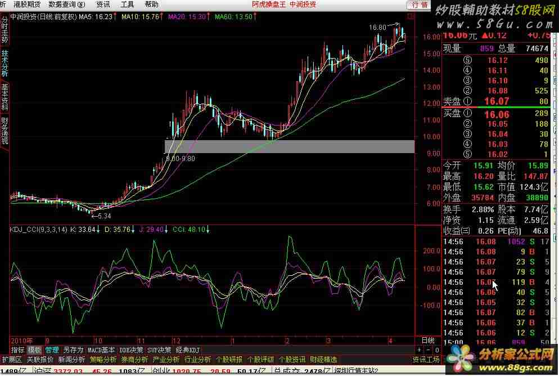Click PE(动) value 46.8
The height and width of the screenshot is (376, 559).
pyautogui.click(x=540, y=231)
